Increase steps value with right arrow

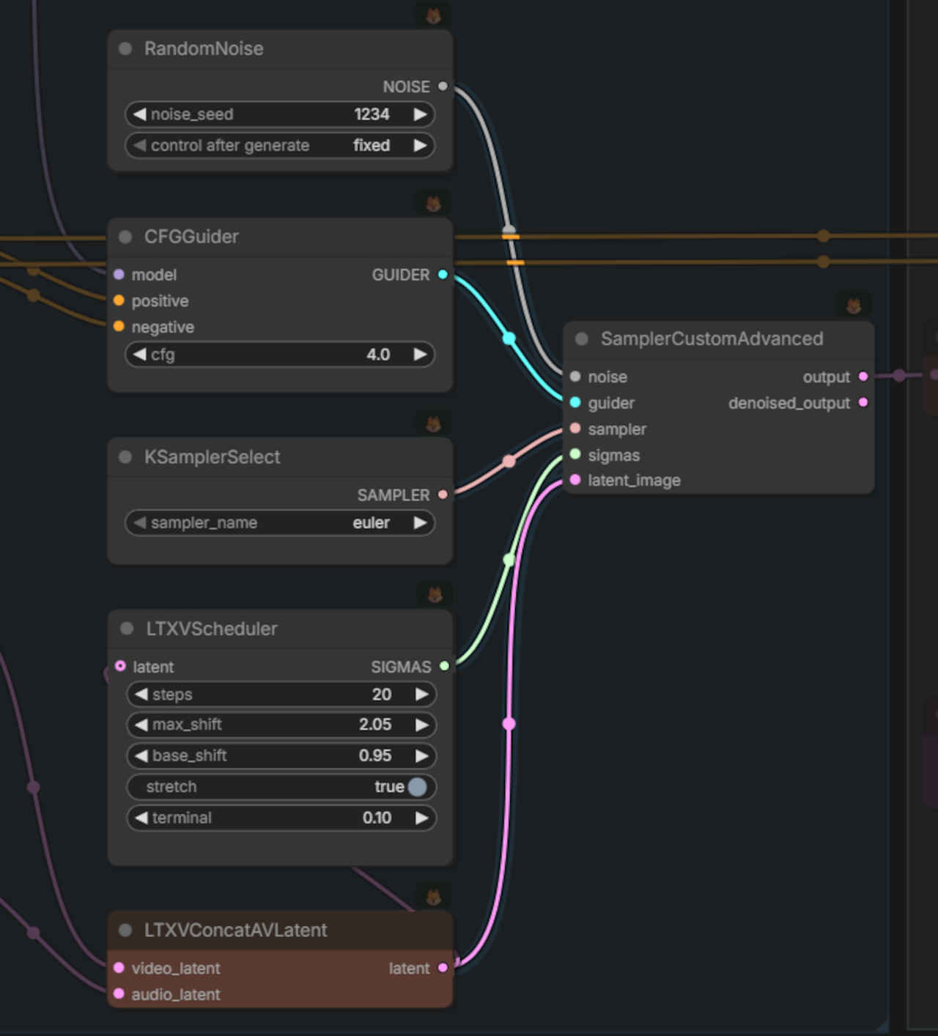[x=421, y=695]
